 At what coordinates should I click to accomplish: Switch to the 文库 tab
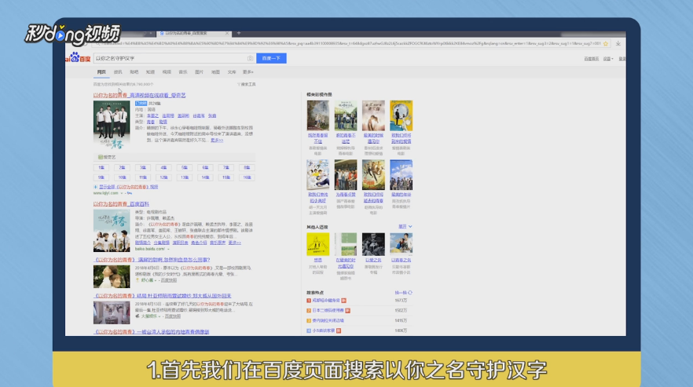pyautogui.click(x=232, y=72)
